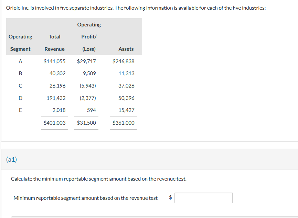Click segment A's assets value $246,838
The image size is (298, 218).
pos(124,61)
